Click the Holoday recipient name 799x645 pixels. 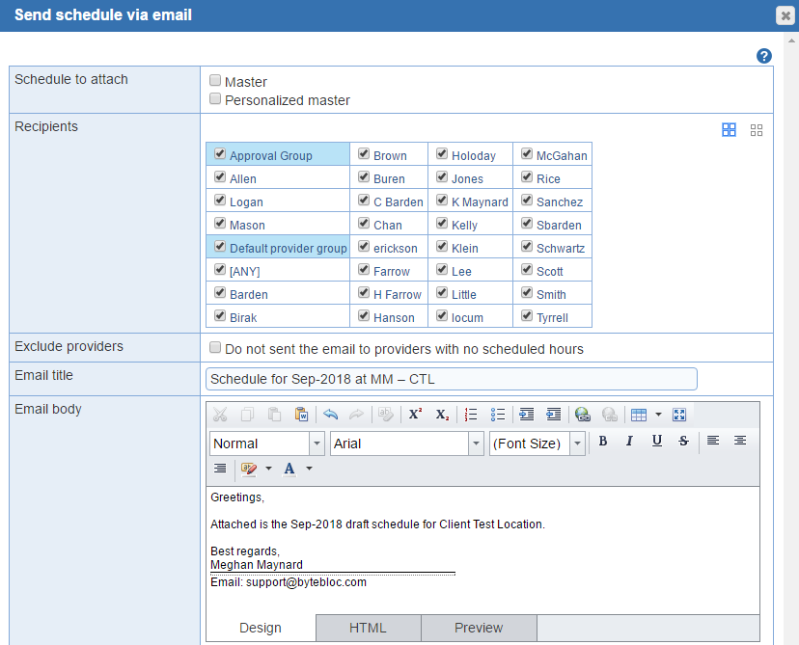click(474, 156)
